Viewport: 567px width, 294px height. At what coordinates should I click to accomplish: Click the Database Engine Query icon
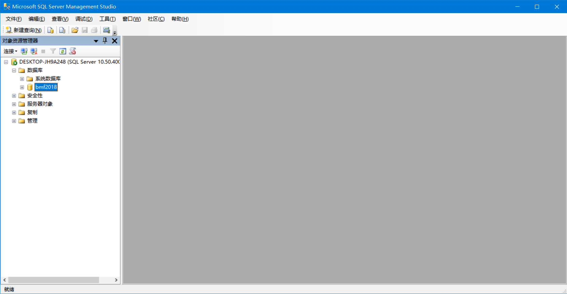50,30
